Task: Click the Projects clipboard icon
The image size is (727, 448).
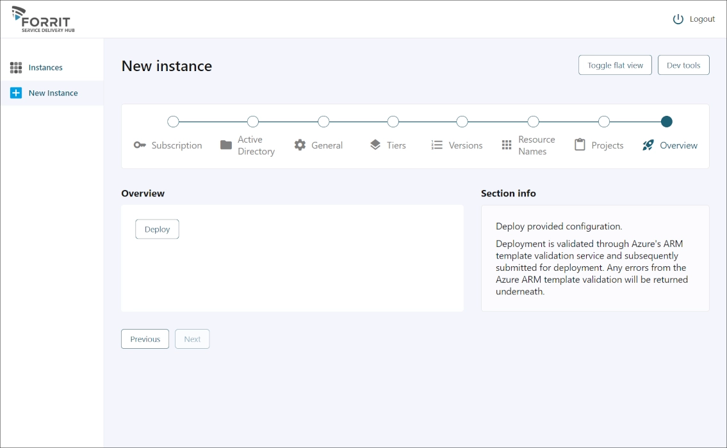Action: (x=580, y=145)
